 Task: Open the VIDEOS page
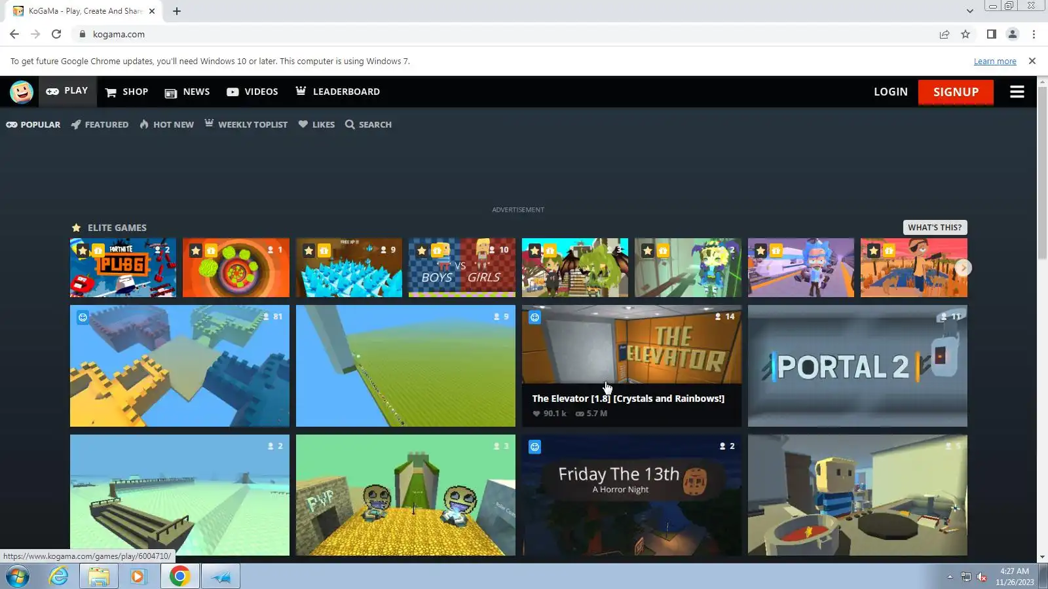click(252, 92)
